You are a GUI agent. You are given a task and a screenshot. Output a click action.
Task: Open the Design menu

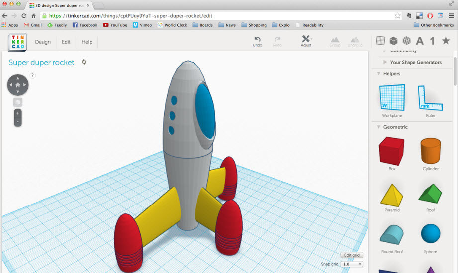click(x=43, y=42)
